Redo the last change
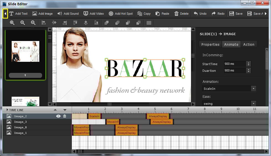 (x=218, y=14)
